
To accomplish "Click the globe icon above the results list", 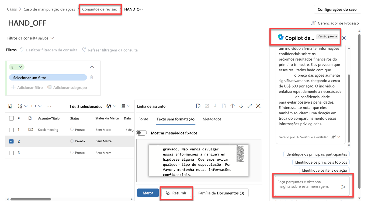I will pyautogui.click(x=109, y=106).
